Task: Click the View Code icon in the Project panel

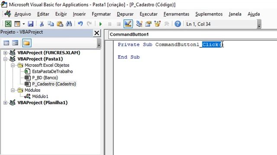Action: (x=6, y=43)
